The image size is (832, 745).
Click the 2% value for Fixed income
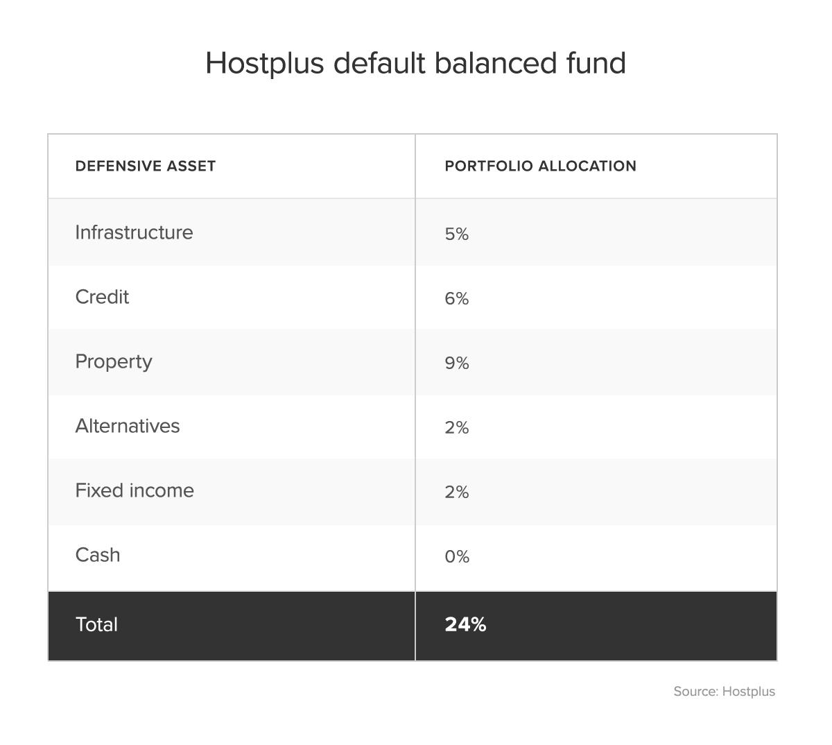[457, 493]
